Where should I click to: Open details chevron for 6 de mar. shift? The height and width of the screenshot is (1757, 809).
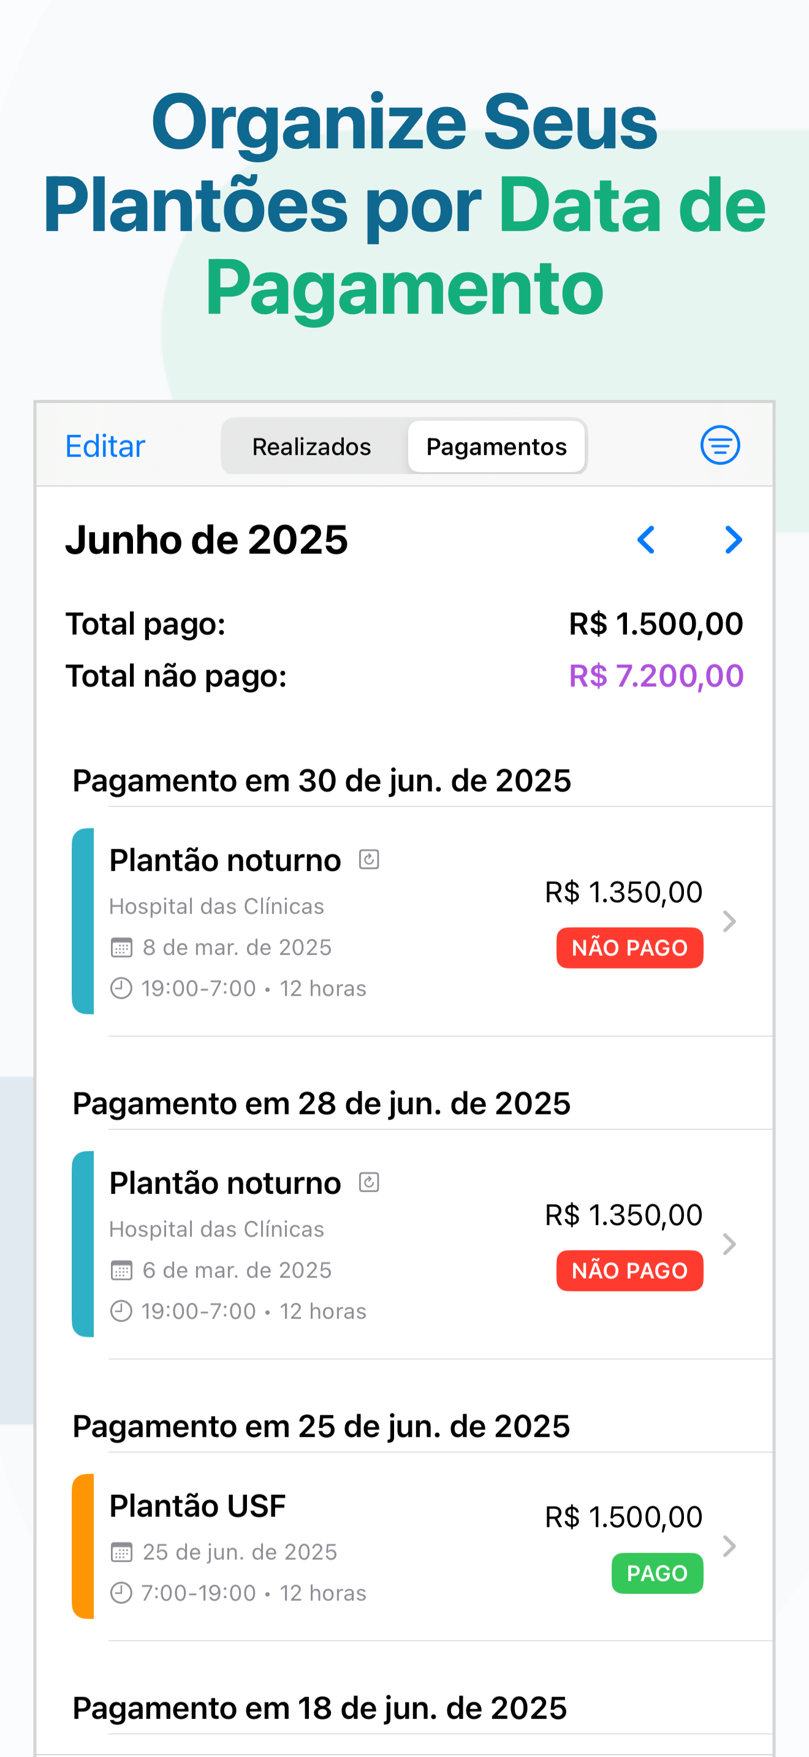[x=729, y=1244]
